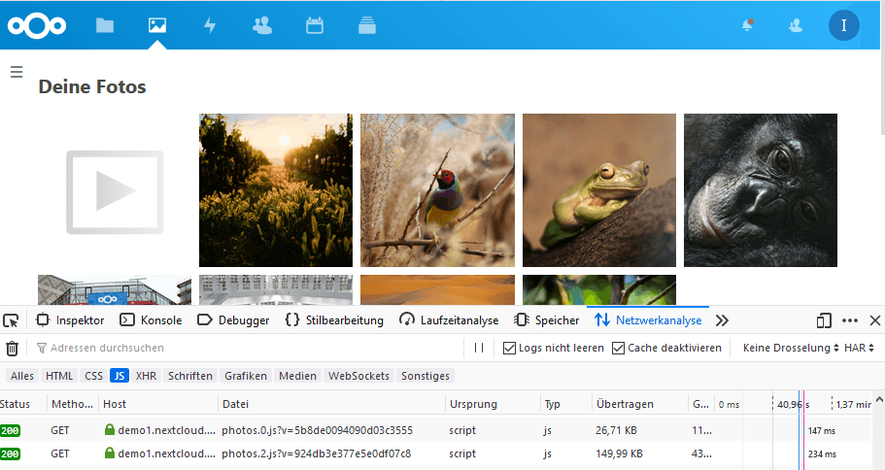Toggle the 'Cache deaktivieren' checkbox
Image resolution: width=885 pixels, height=470 pixels.
[618, 348]
